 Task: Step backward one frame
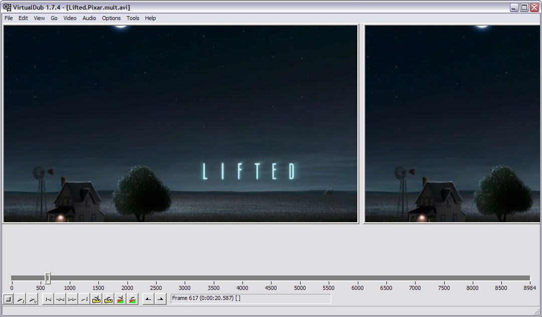point(60,299)
